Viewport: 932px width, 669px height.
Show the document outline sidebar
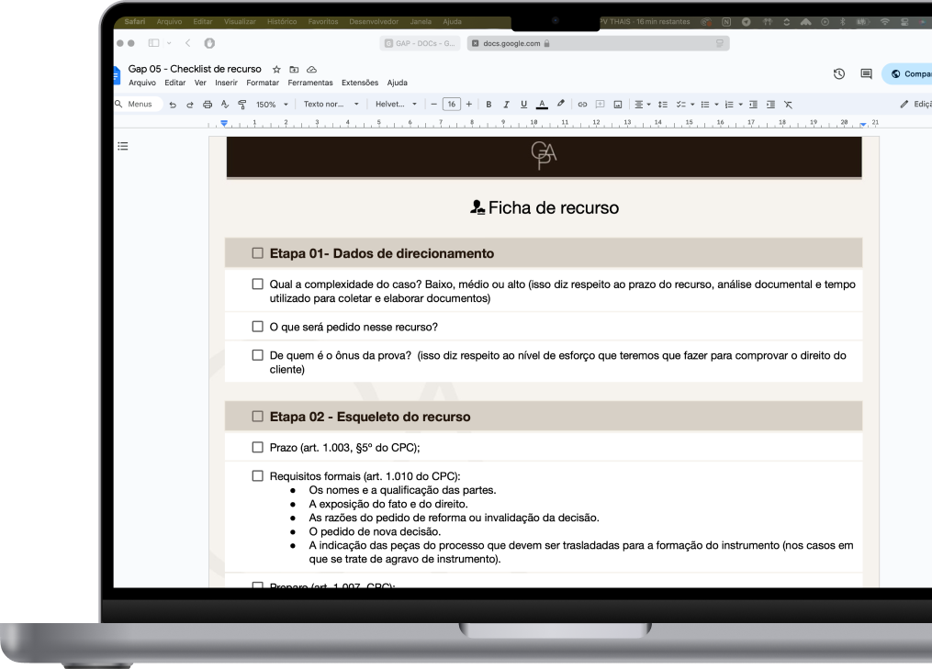[123, 146]
